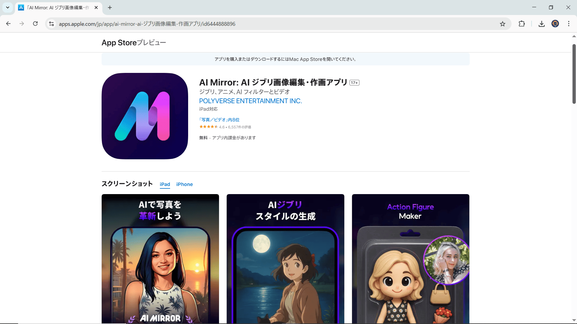The height and width of the screenshot is (324, 577).
Task: View site information icon in address bar
Action: pyautogui.click(x=51, y=24)
